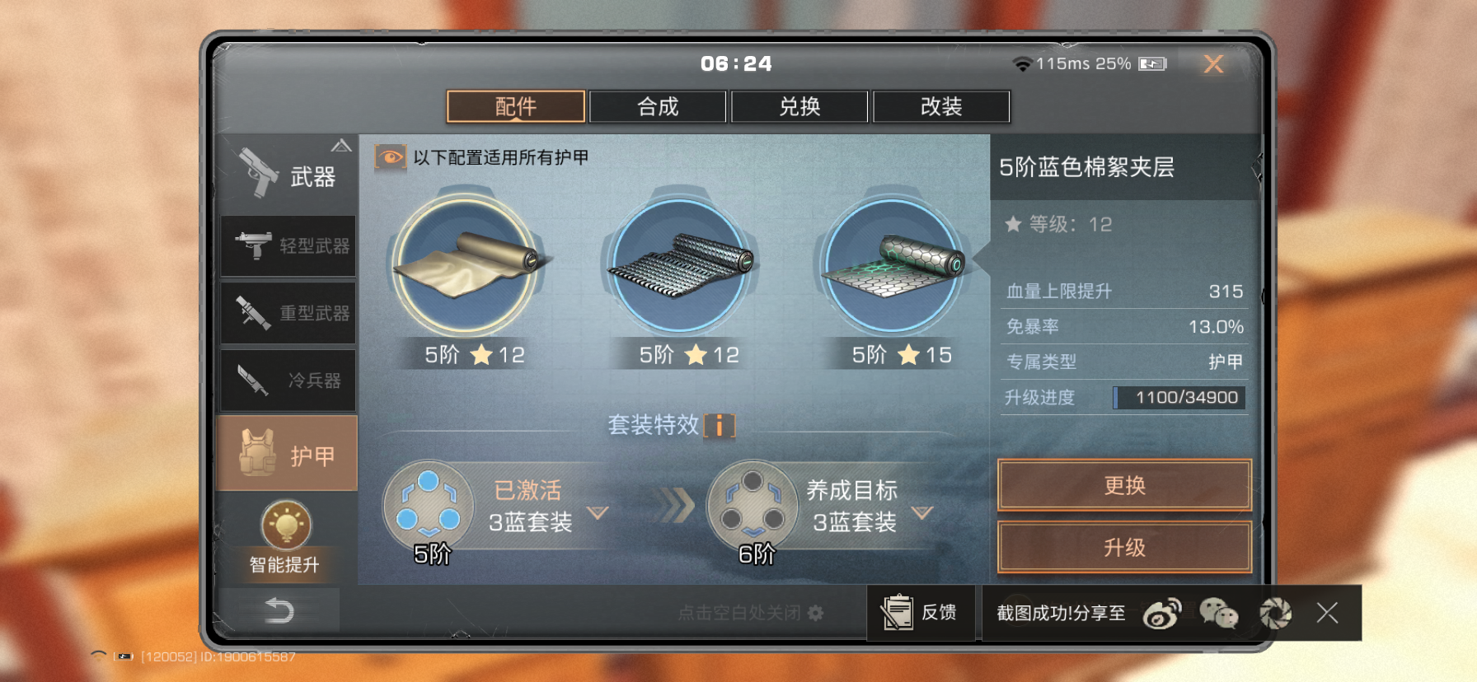Viewport: 1477px width, 682px height.
Task: Click the 更换 replace button
Action: 1124,485
